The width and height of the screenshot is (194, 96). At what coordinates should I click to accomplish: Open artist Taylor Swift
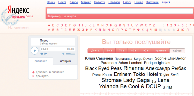tap(169, 75)
